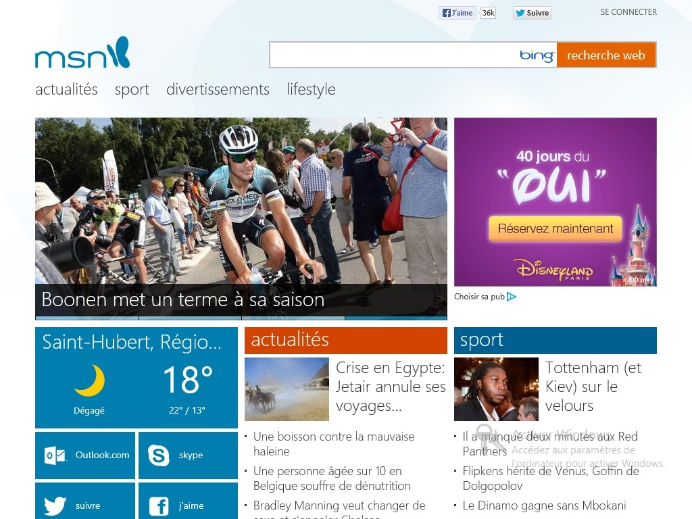Image resolution: width=692 pixels, height=519 pixels.
Task: Click the Twitter Suivre button at top
Action: click(533, 13)
